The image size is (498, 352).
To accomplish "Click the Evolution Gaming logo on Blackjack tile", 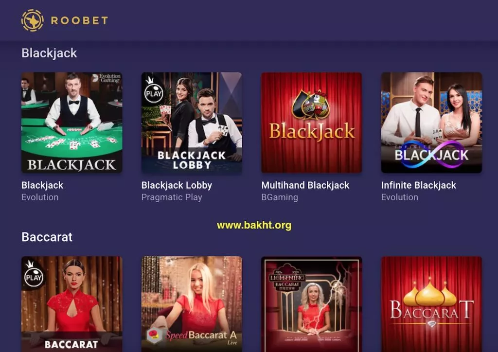I will (x=107, y=78).
